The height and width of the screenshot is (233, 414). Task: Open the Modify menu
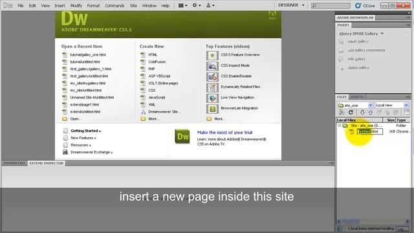pos(76,6)
